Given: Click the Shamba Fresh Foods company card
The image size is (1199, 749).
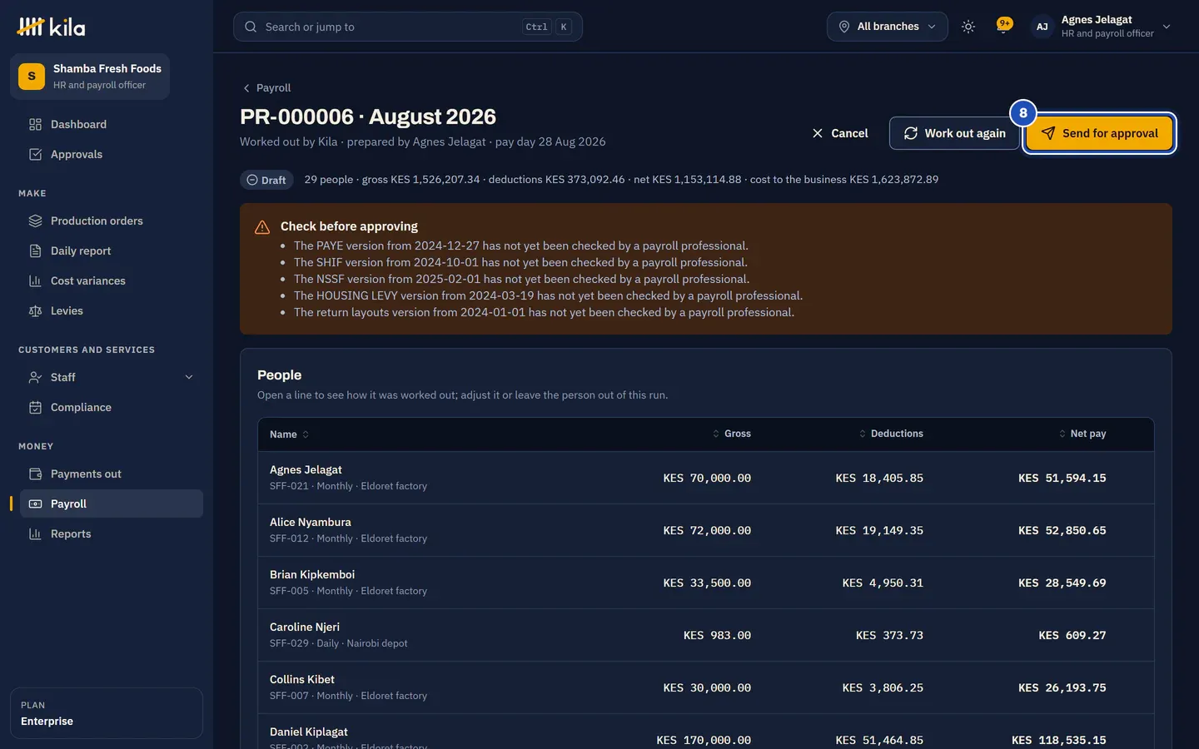Looking at the screenshot, I should pos(90,77).
